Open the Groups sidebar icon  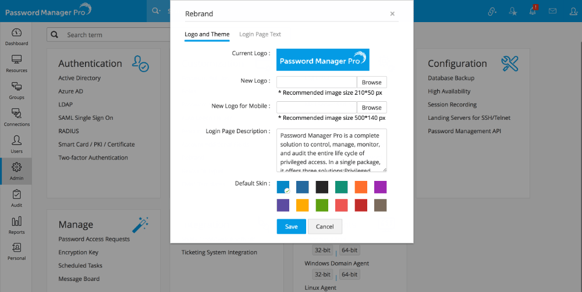[x=16, y=90]
